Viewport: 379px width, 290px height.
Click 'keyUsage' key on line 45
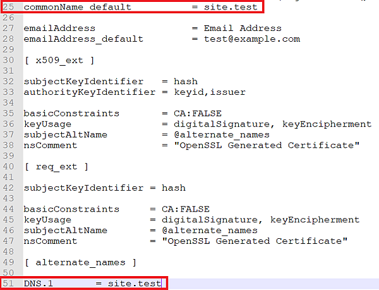click(47, 220)
